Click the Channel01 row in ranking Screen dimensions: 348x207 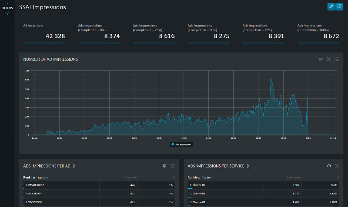[x=264, y=184]
